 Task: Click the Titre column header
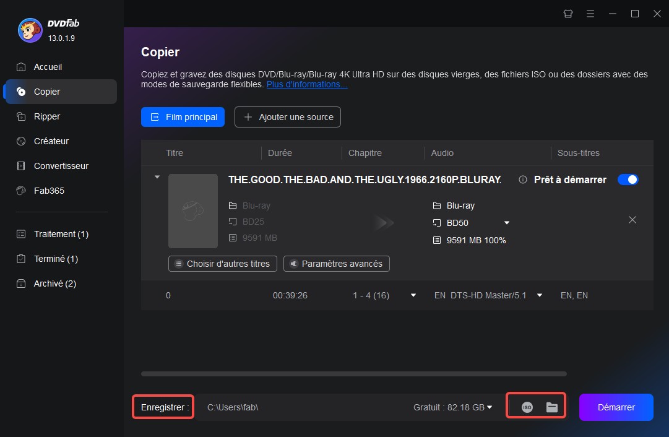click(x=175, y=153)
